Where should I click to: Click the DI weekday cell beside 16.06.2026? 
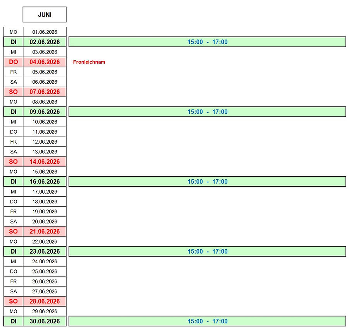(13, 182)
